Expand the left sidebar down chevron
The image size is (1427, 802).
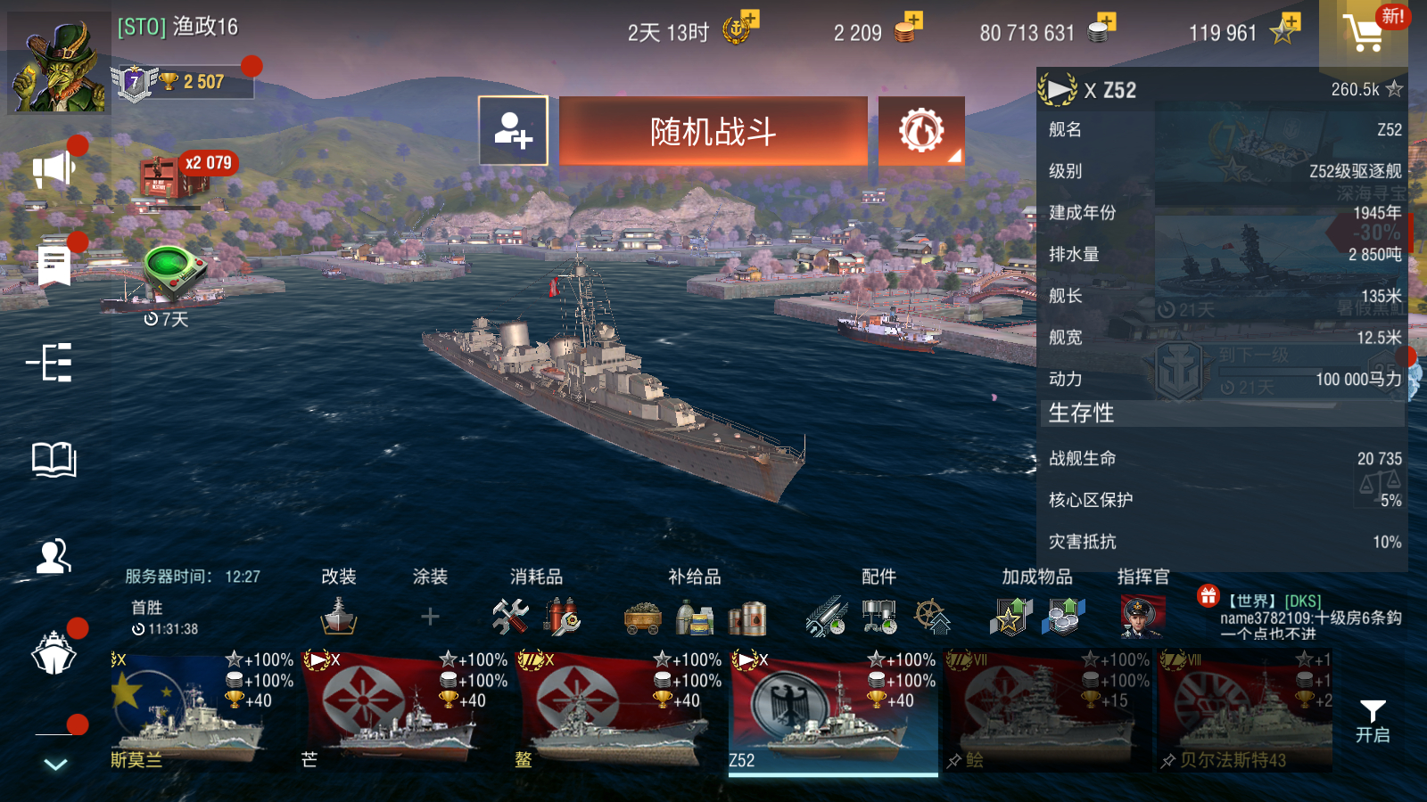coord(55,765)
